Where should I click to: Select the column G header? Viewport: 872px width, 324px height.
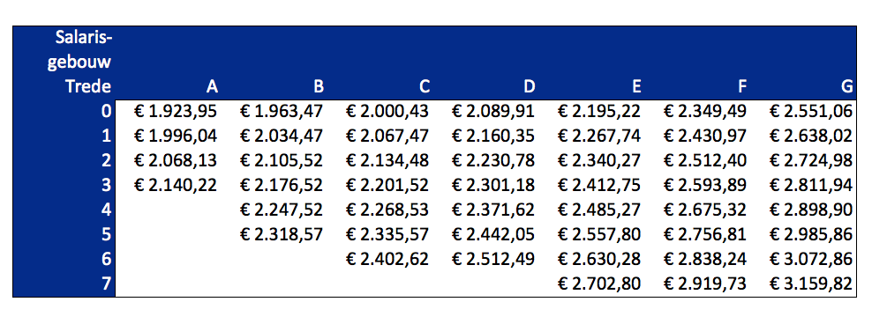847,86
